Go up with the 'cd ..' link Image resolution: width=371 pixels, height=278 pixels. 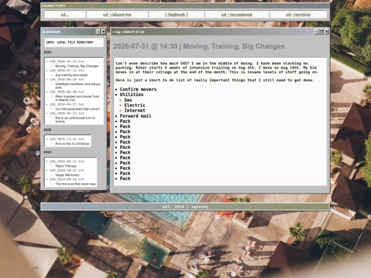coord(65,14)
